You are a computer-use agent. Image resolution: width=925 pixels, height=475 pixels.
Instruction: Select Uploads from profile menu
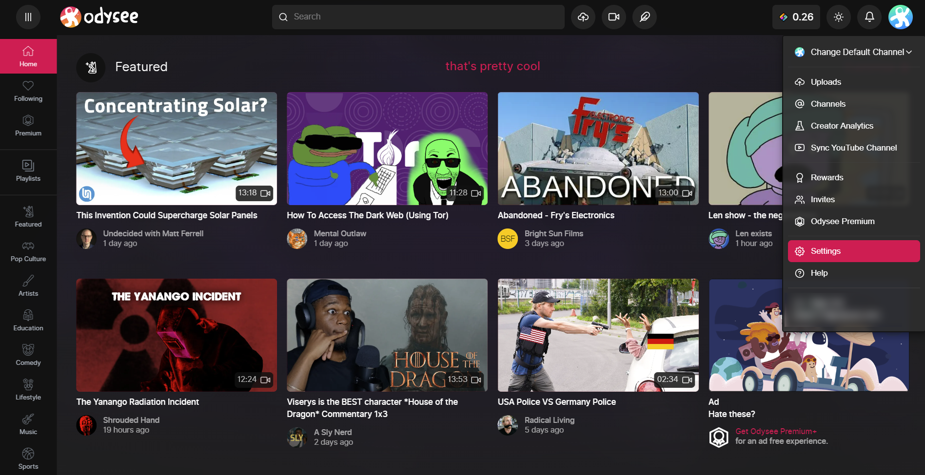click(x=854, y=82)
